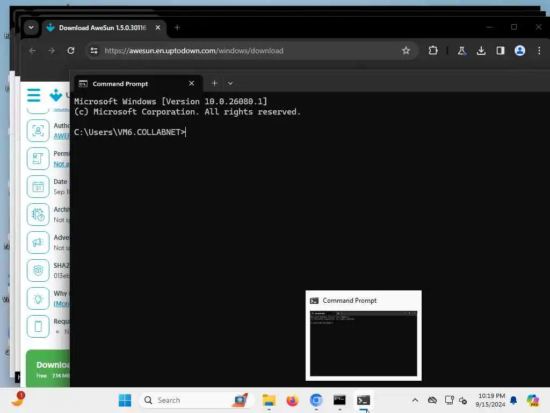Open network status tray icon
This screenshot has height=413, width=550.
(449, 400)
